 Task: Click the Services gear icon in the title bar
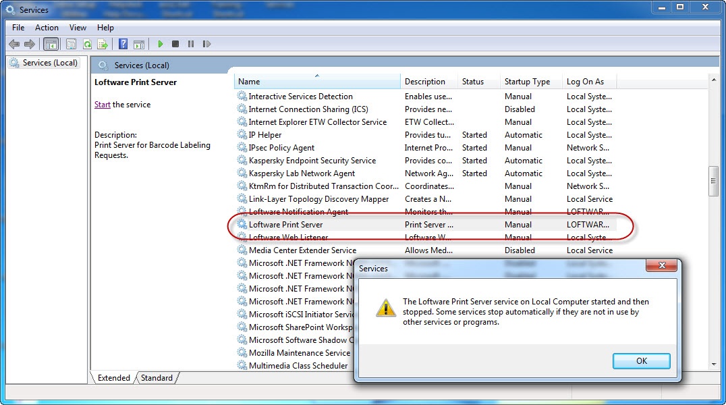[10, 9]
